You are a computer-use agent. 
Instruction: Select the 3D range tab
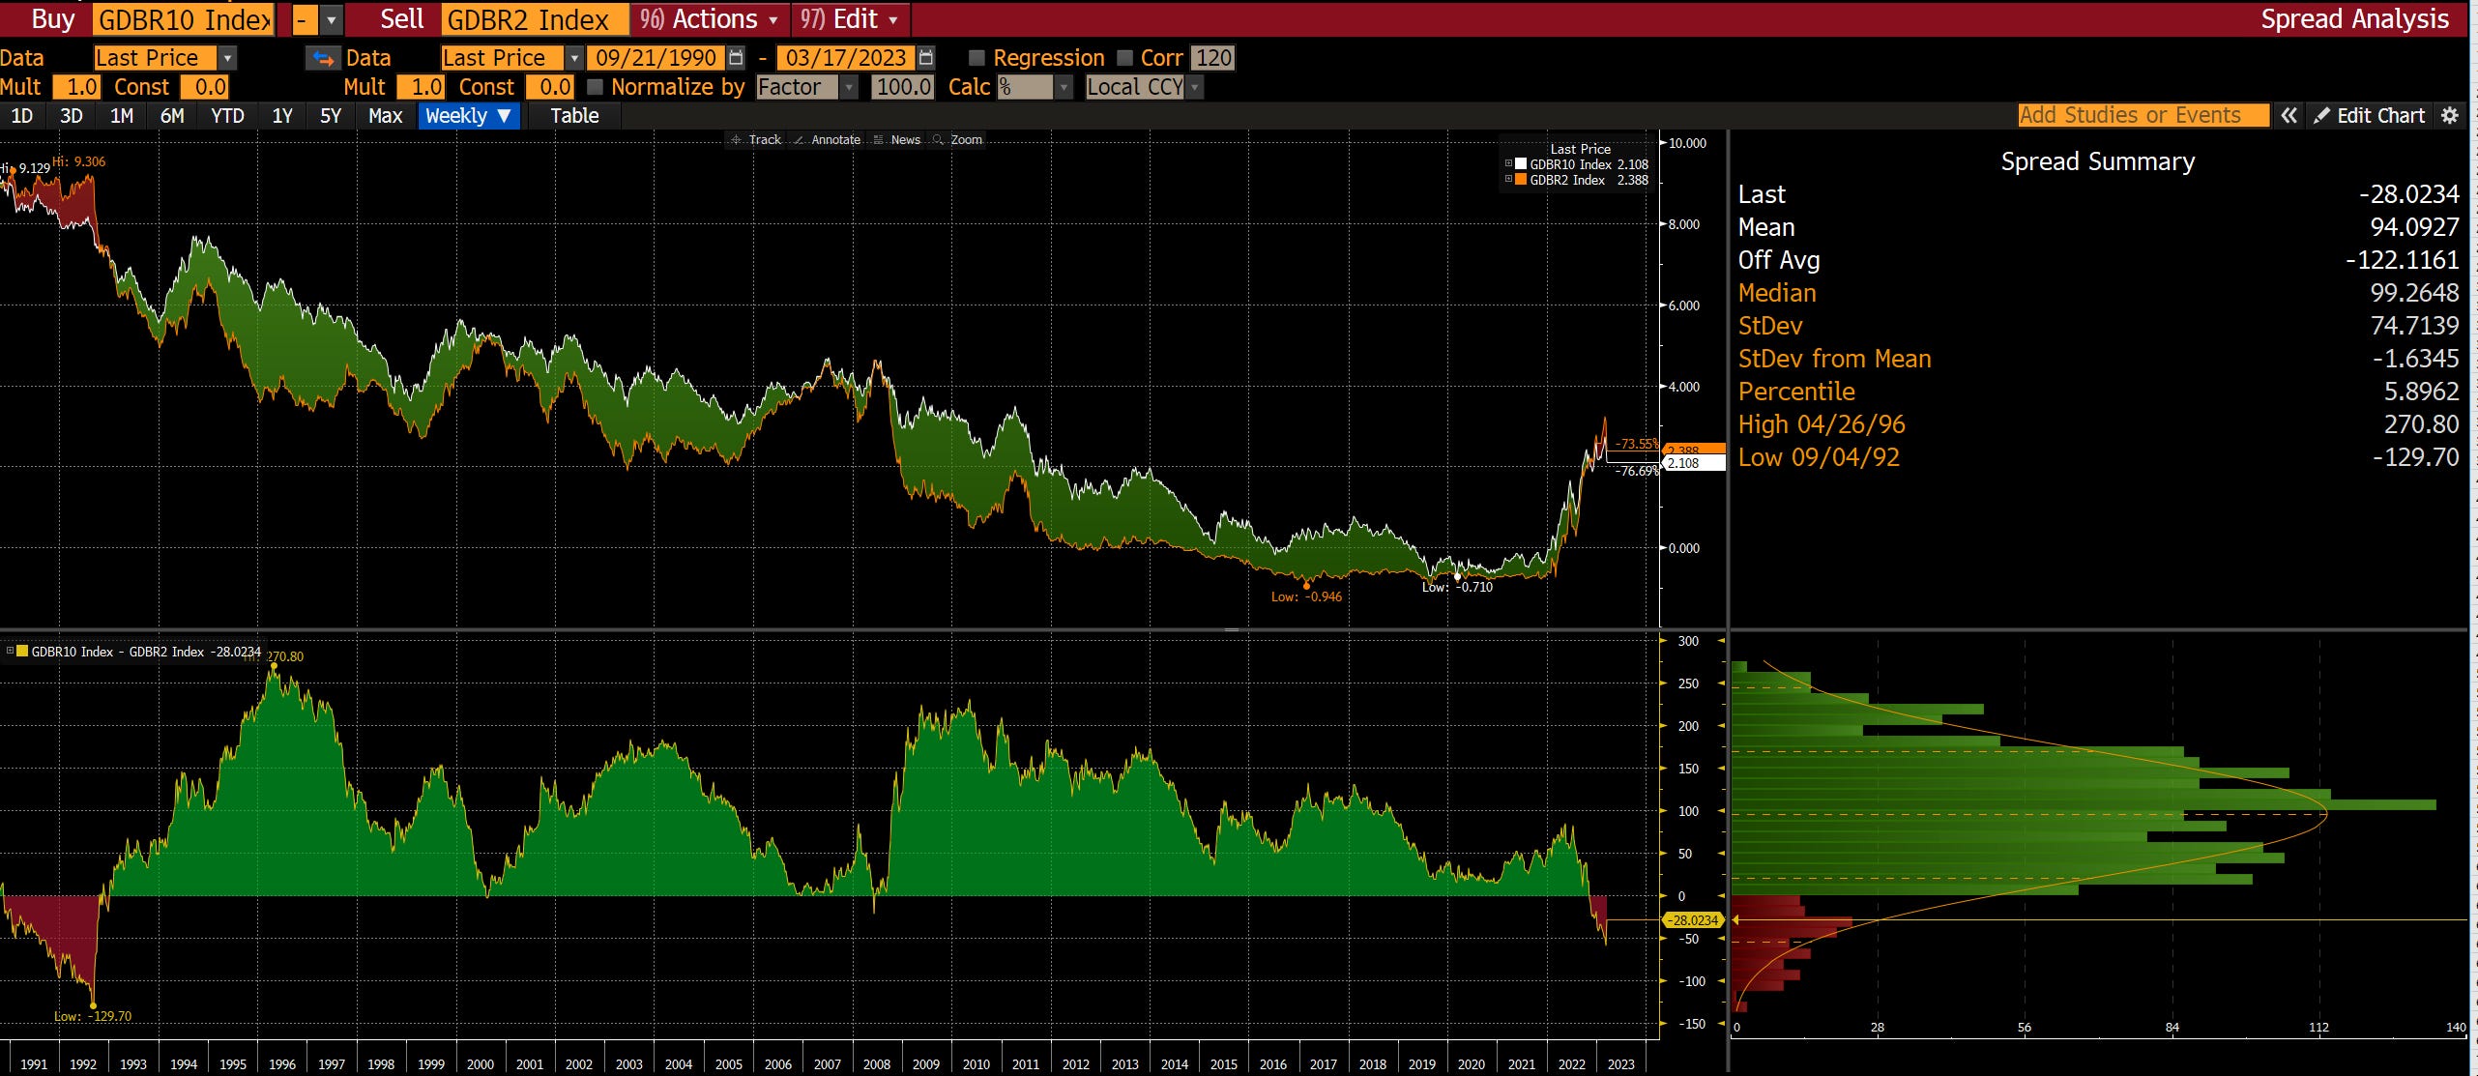(x=71, y=116)
